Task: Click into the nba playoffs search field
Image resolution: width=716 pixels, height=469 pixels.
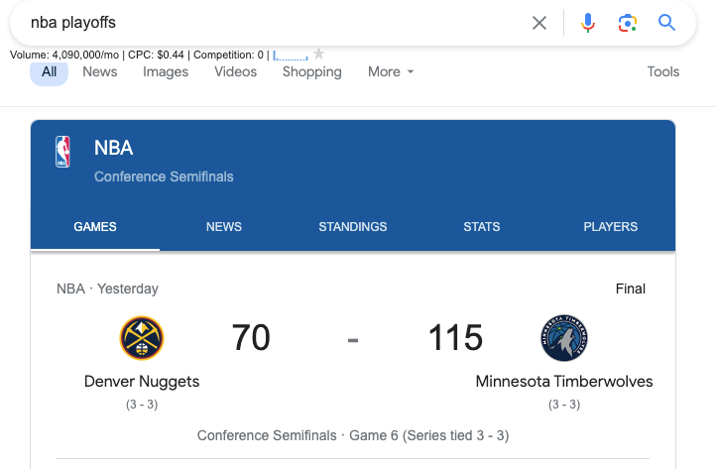Action: (274, 23)
